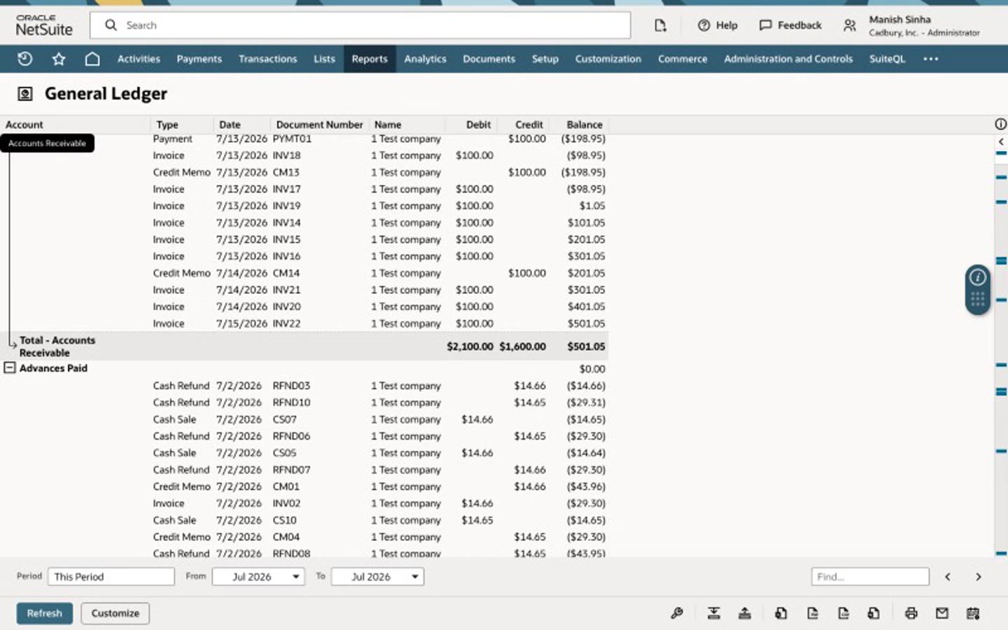Click the info icon in column header row

point(1000,124)
